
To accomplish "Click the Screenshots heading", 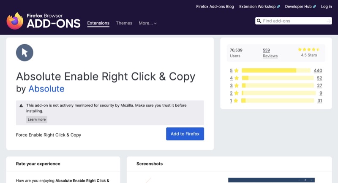I will pyautogui.click(x=150, y=164).
